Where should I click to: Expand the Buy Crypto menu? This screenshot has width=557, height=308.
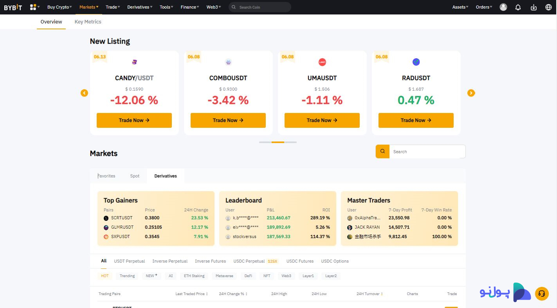point(59,7)
